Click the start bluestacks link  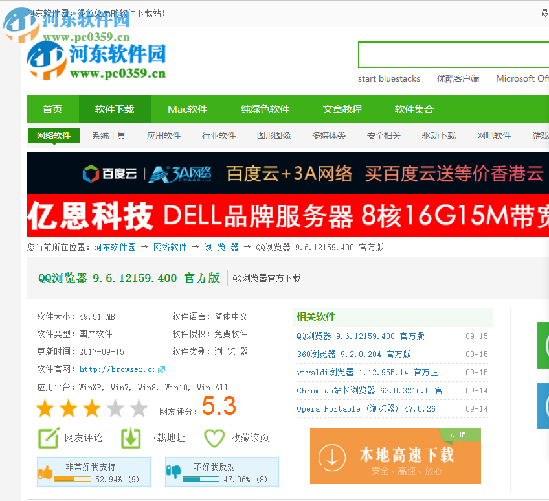point(388,78)
